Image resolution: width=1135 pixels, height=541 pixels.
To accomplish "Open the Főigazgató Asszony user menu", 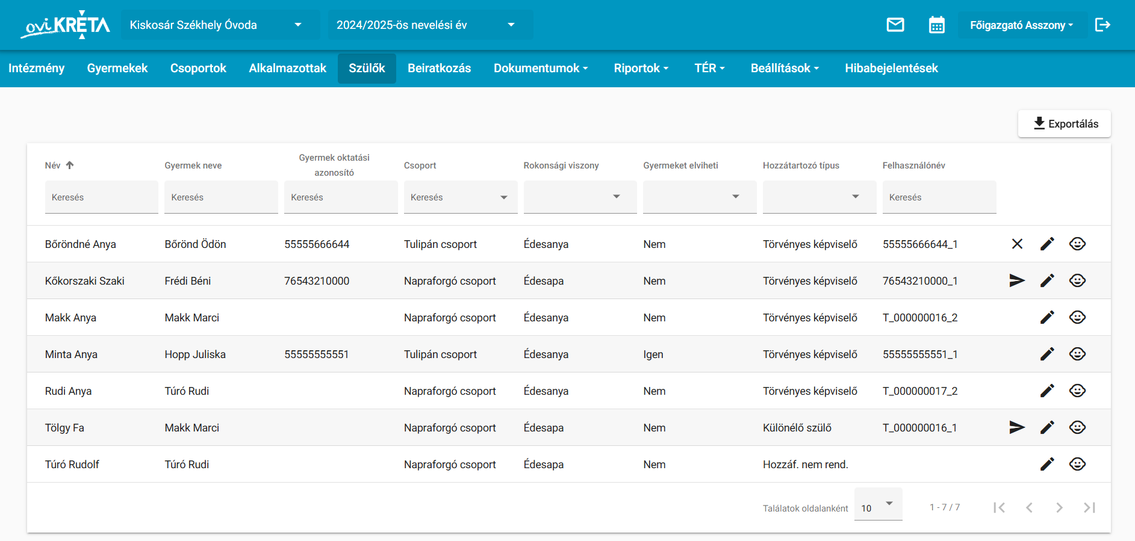I will click(x=1022, y=25).
